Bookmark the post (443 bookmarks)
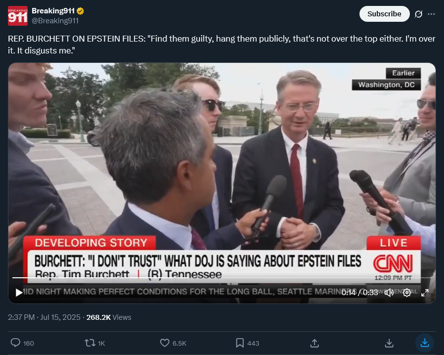This screenshot has height=355, width=444. 248,343
